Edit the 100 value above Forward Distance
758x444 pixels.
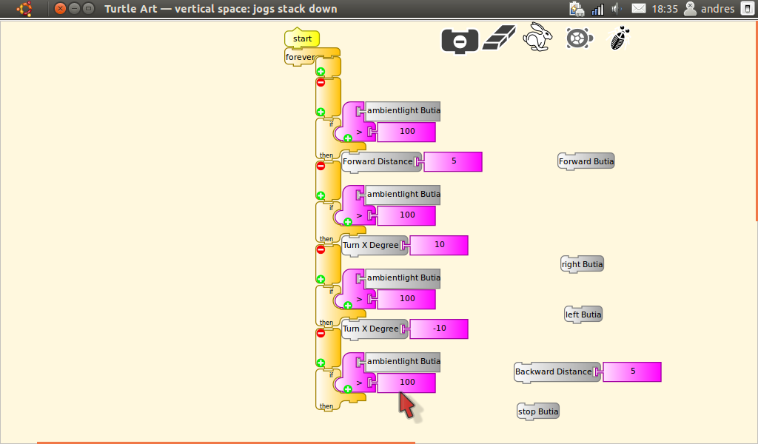407,132
